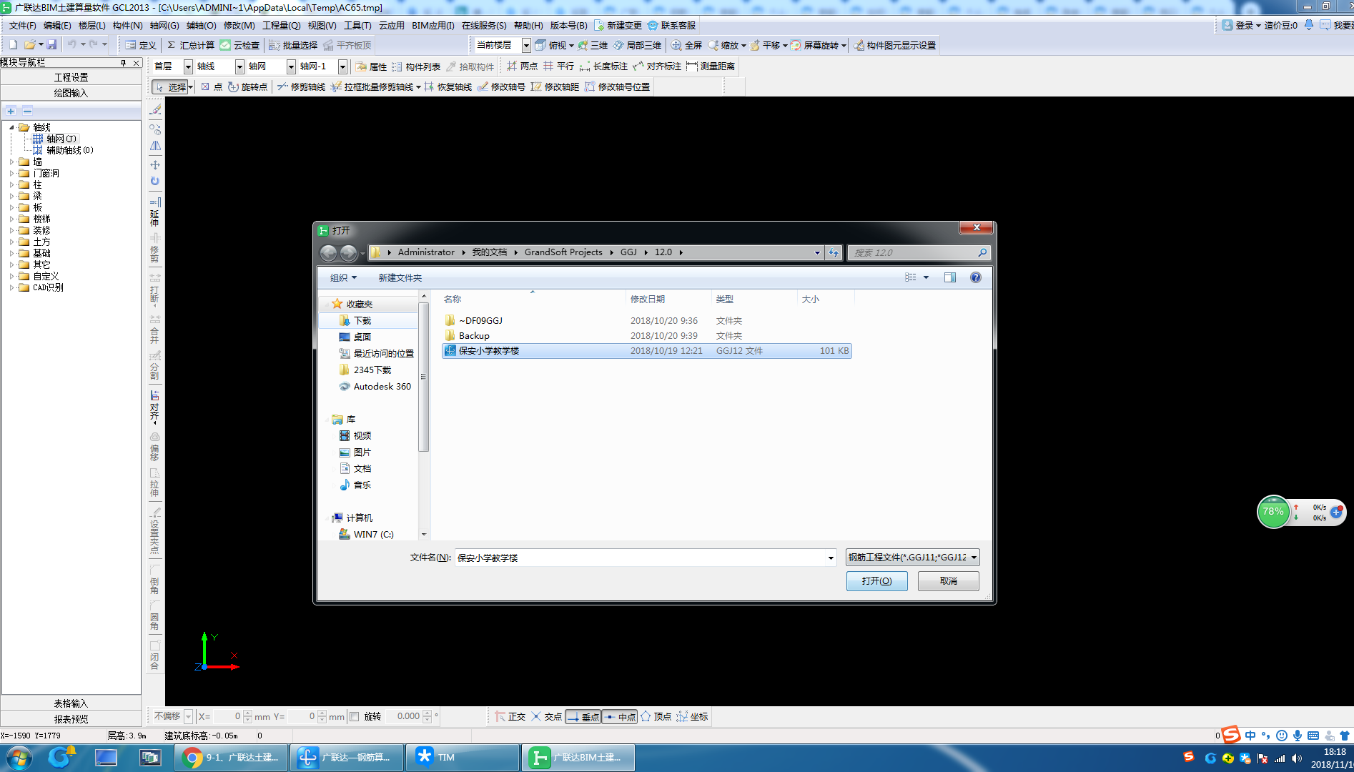
Task: Select the 保安小学教学楼 file row
Action: [646, 351]
